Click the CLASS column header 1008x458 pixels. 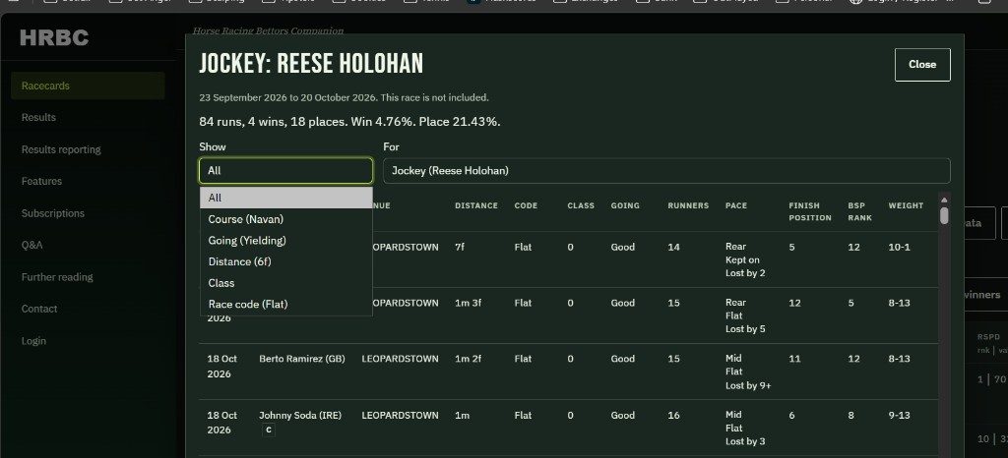click(x=581, y=206)
